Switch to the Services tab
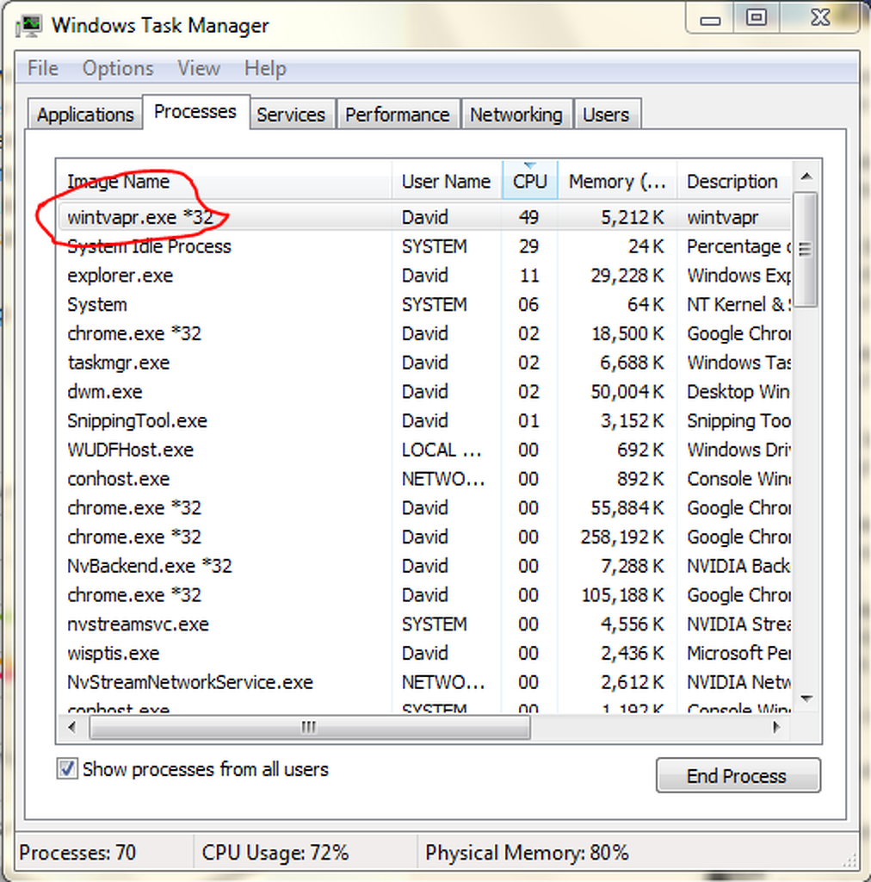871x882 pixels. pyautogui.click(x=292, y=115)
